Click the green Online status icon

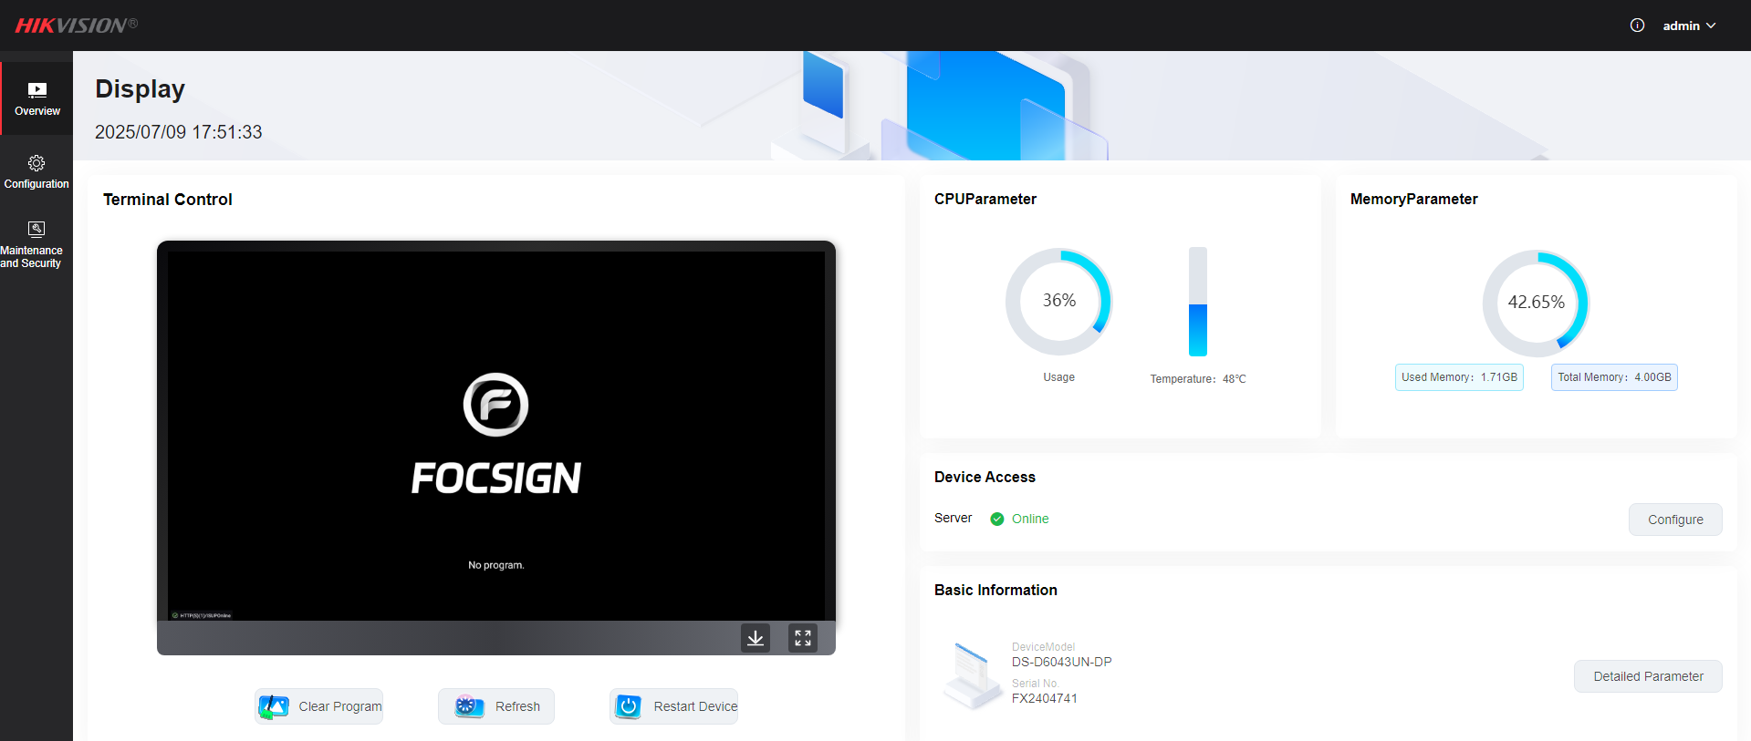997,519
